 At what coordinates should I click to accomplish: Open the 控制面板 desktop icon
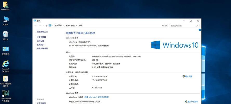[x=6, y=50]
